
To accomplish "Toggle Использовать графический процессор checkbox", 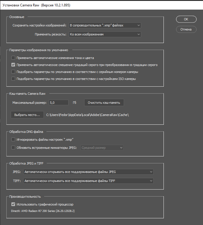I will (x=13, y=204).
